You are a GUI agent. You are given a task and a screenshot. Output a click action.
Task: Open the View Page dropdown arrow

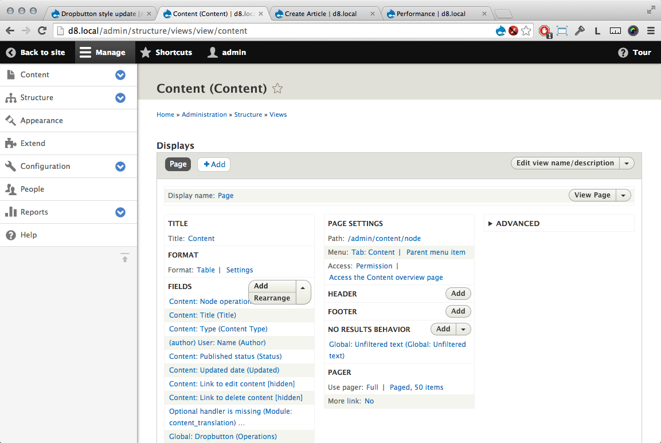tap(623, 196)
